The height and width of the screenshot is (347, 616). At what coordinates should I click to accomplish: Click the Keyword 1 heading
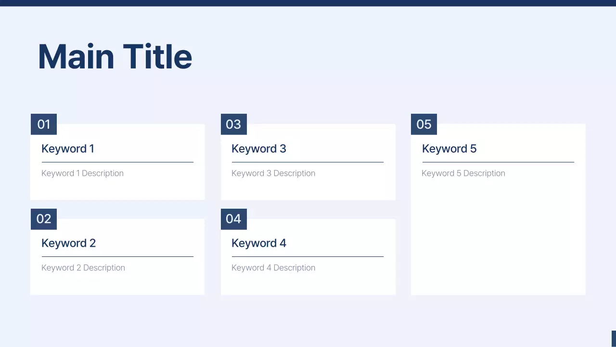coord(67,148)
